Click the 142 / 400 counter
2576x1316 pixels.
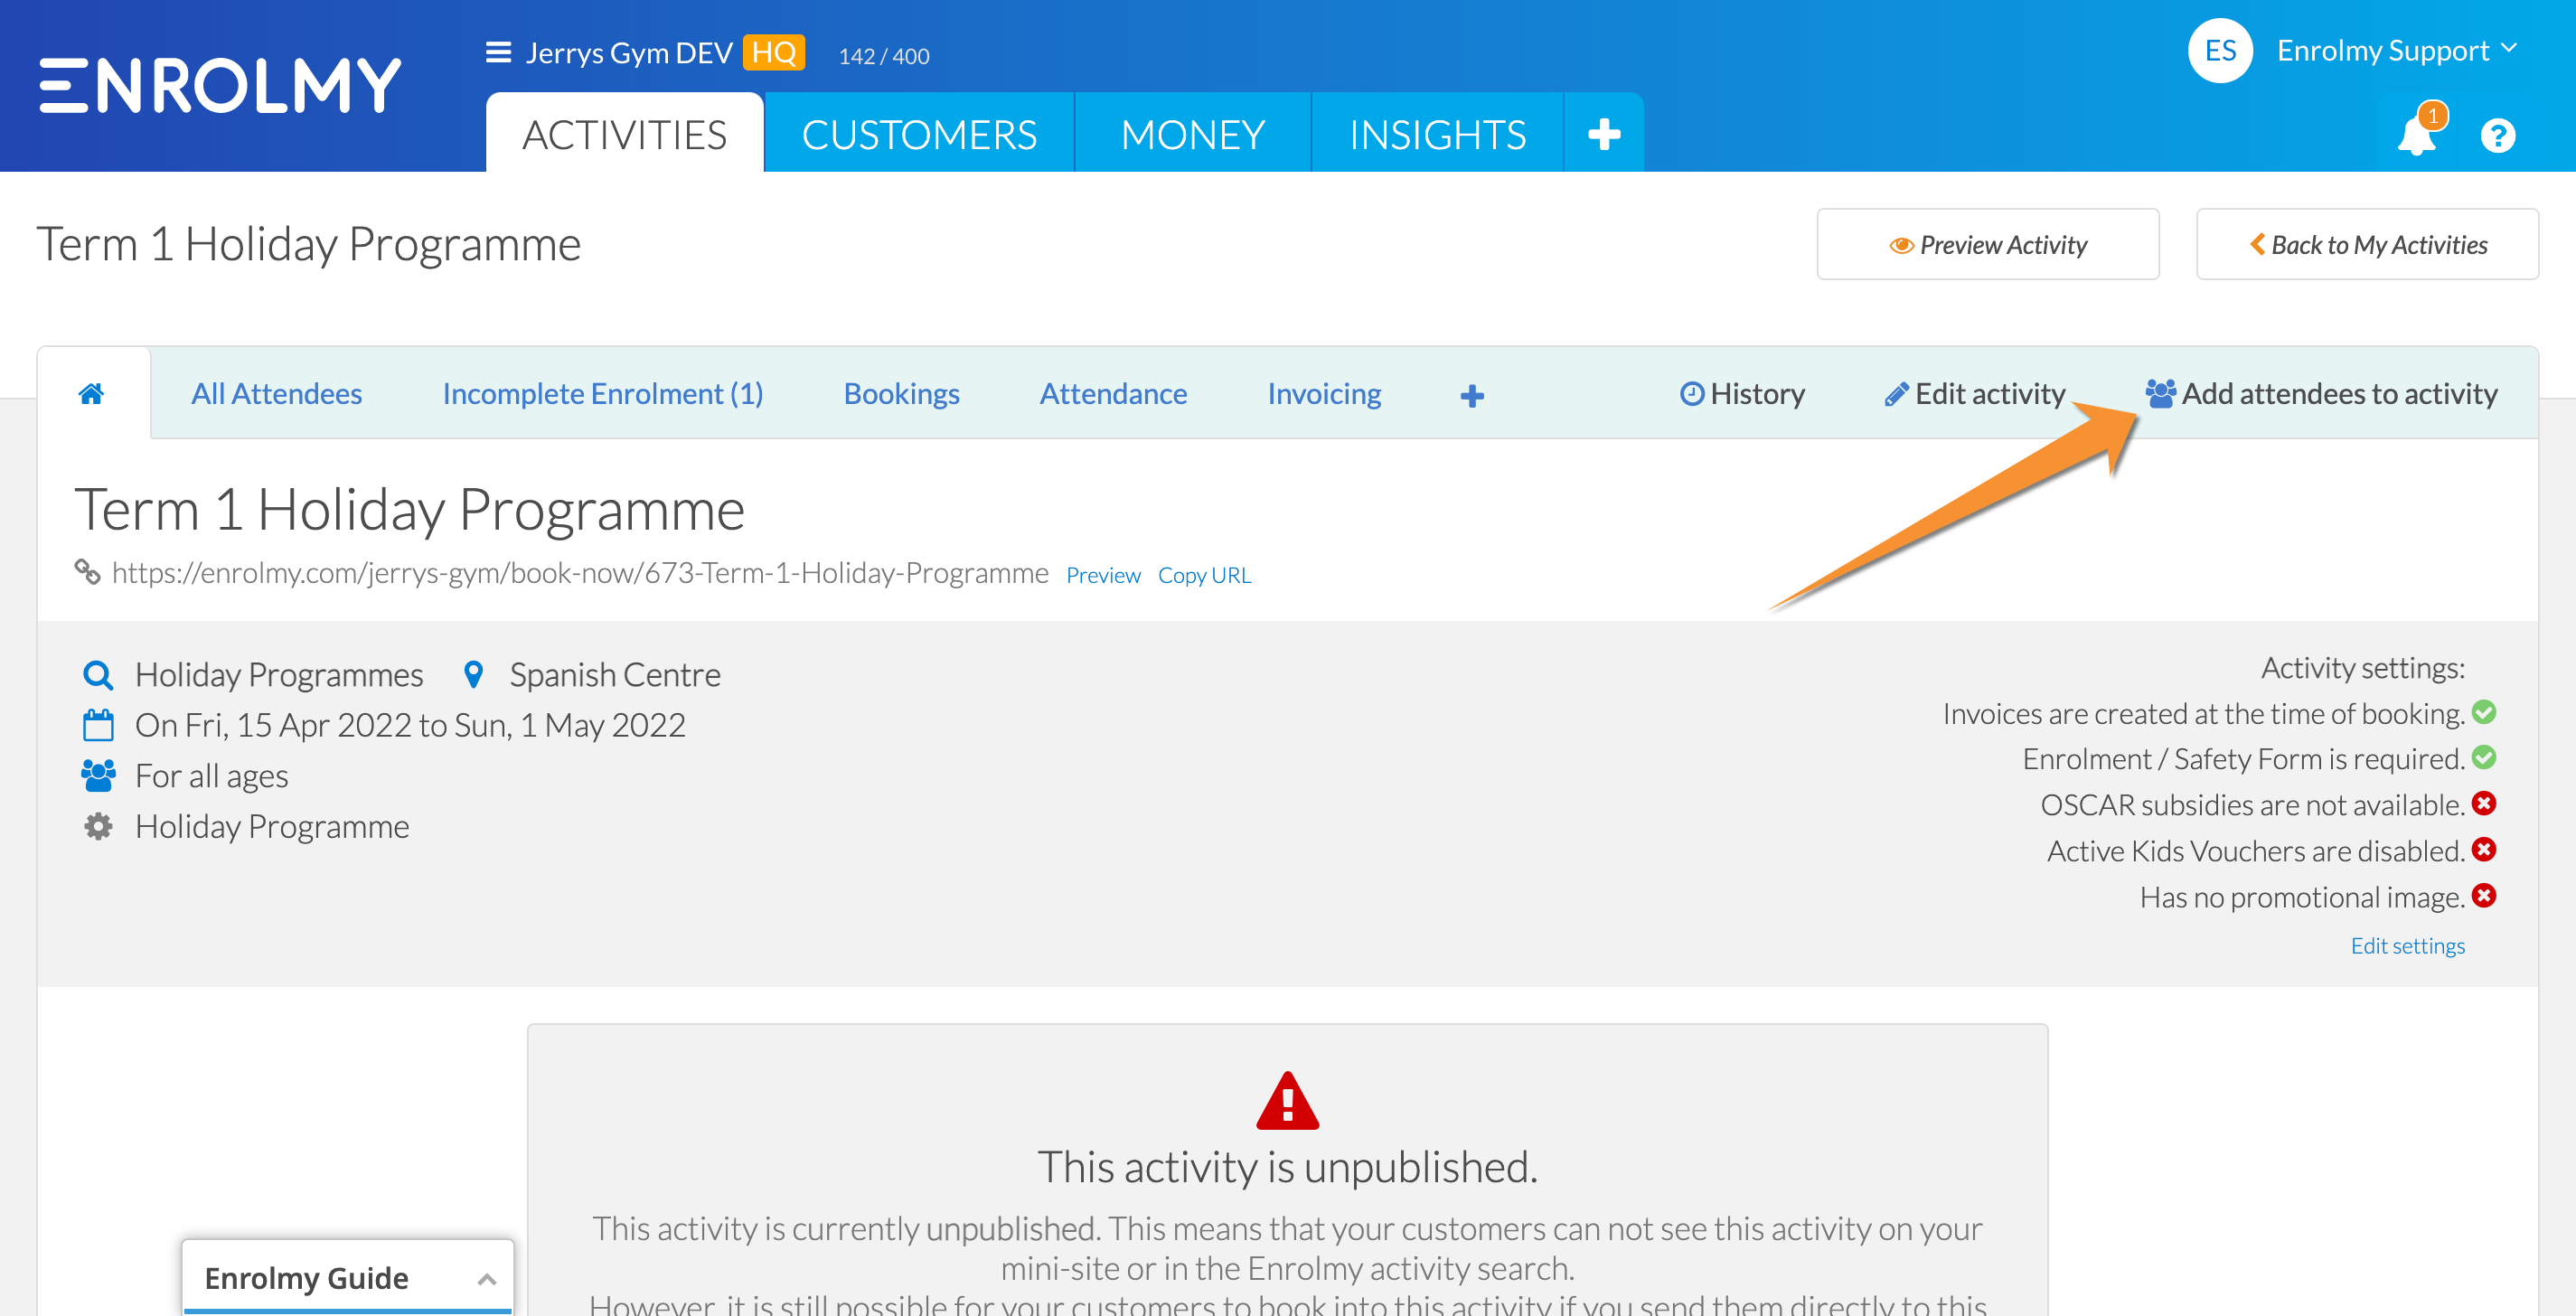(883, 56)
